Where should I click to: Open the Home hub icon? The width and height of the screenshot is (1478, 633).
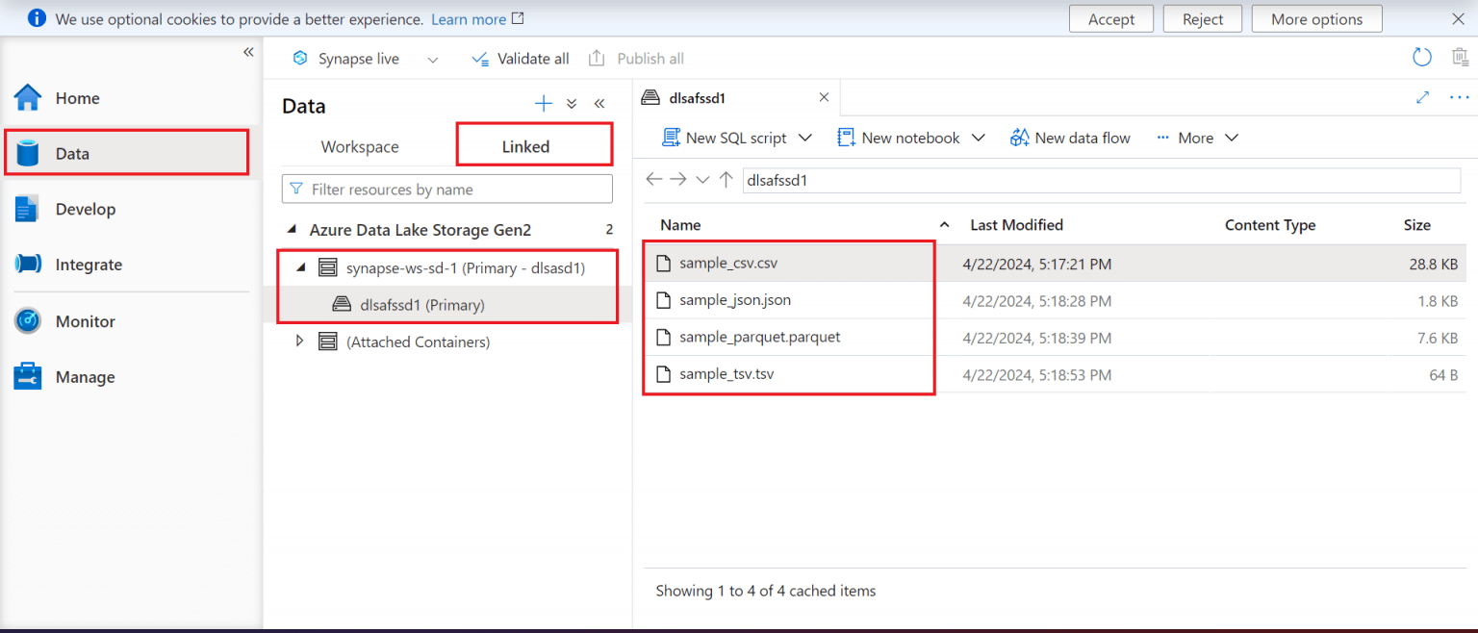pos(28,98)
